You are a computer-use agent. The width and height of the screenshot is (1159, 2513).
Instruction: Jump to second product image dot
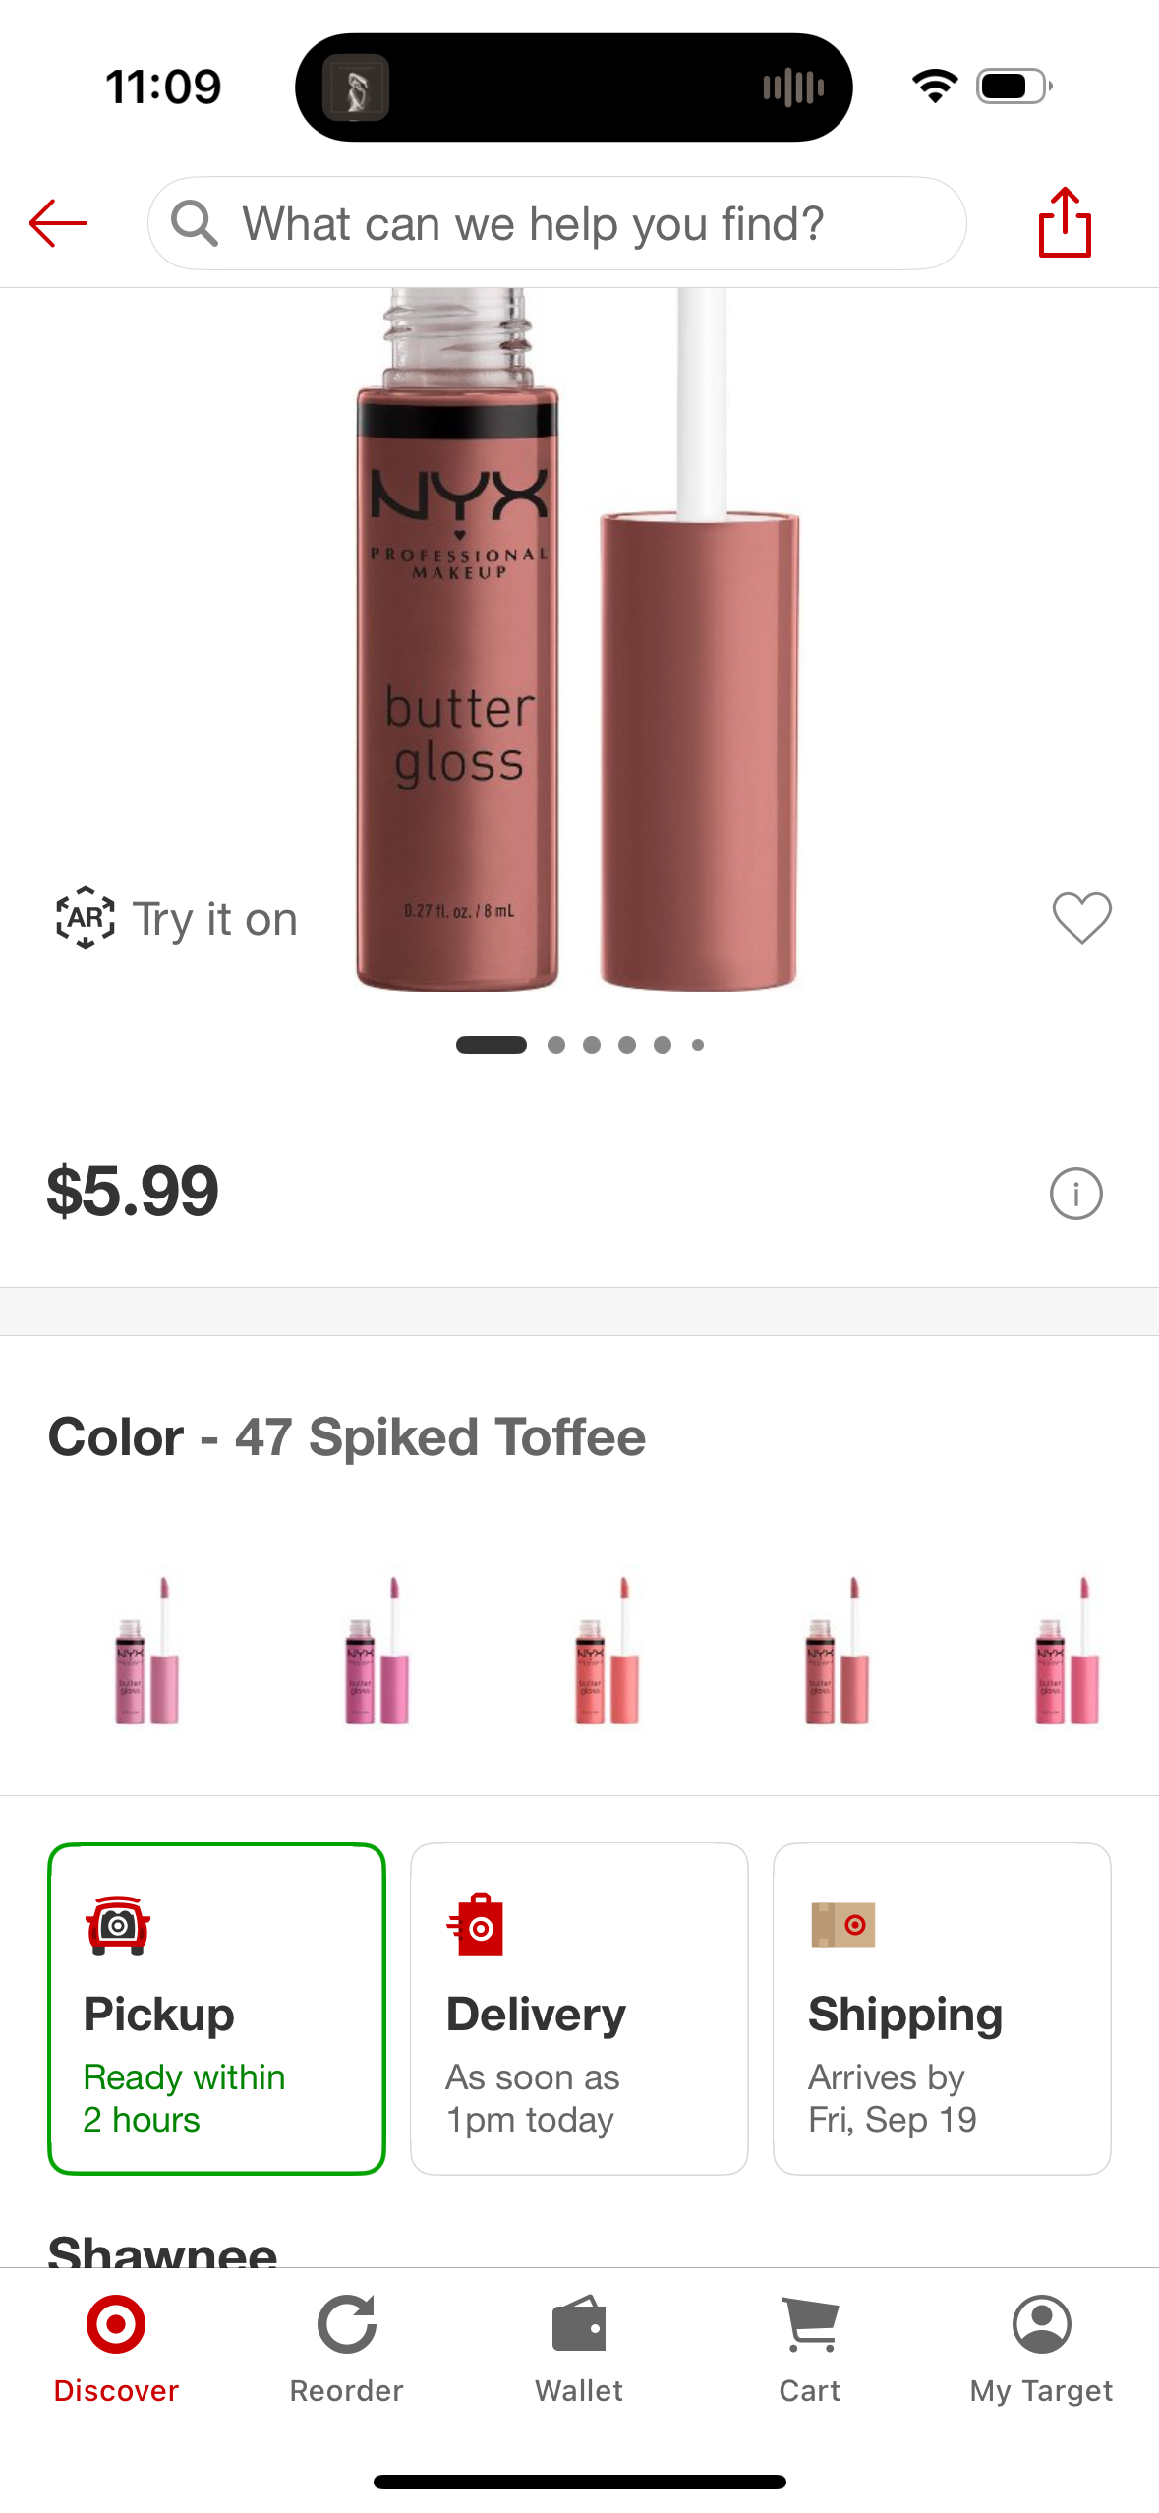(x=556, y=1045)
